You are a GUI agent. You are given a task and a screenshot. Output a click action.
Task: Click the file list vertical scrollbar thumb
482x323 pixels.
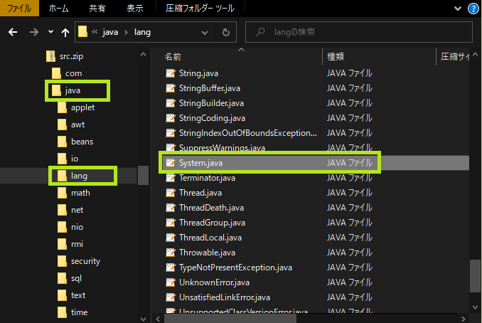[x=475, y=276]
